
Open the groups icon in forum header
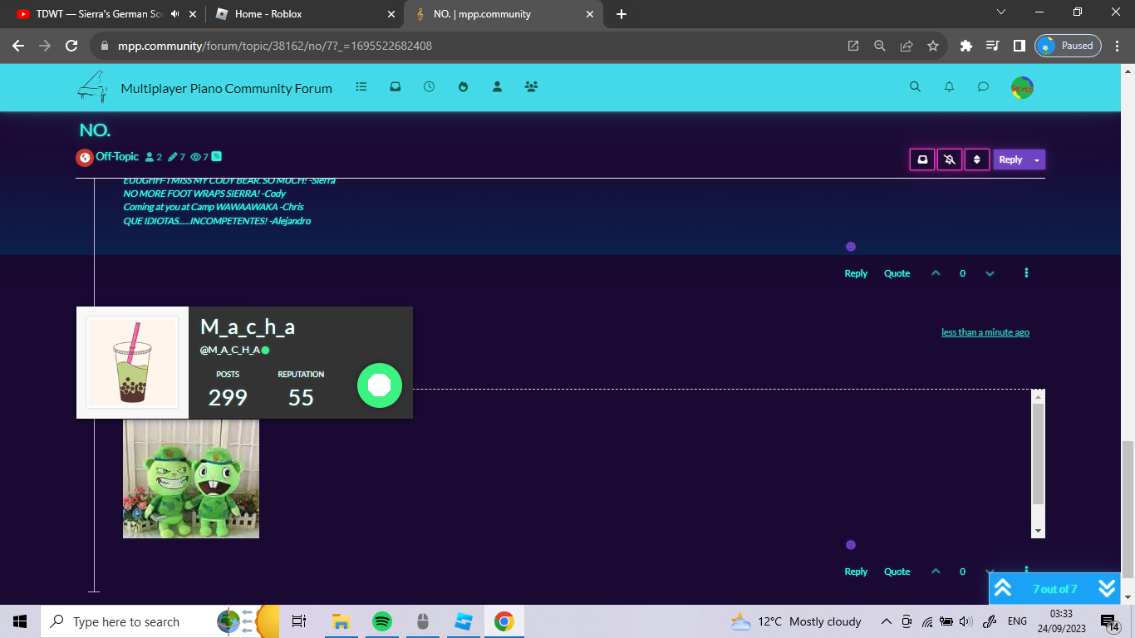pyautogui.click(x=532, y=86)
